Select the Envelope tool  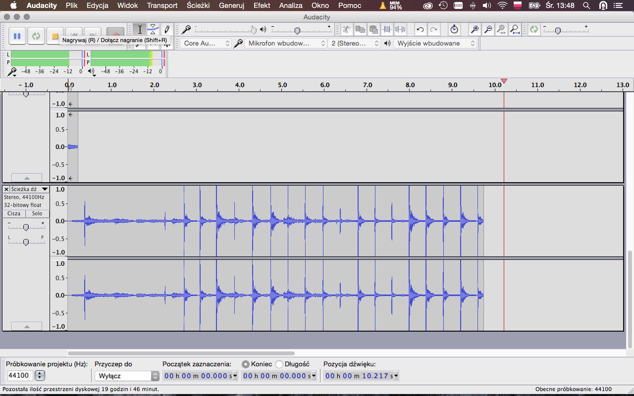click(153, 29)
